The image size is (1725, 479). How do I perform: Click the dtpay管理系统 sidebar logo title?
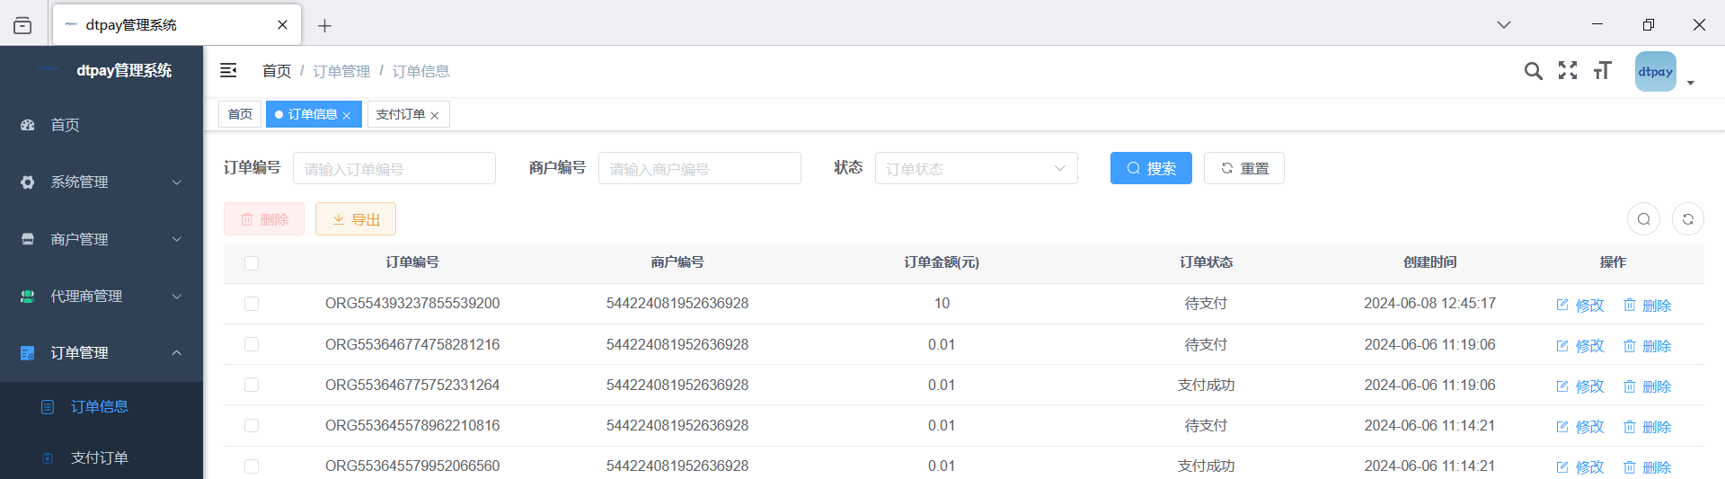(124, 70)
